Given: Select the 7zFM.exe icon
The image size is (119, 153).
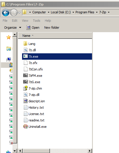Looking at the screenshot, I should coord(26,75).
